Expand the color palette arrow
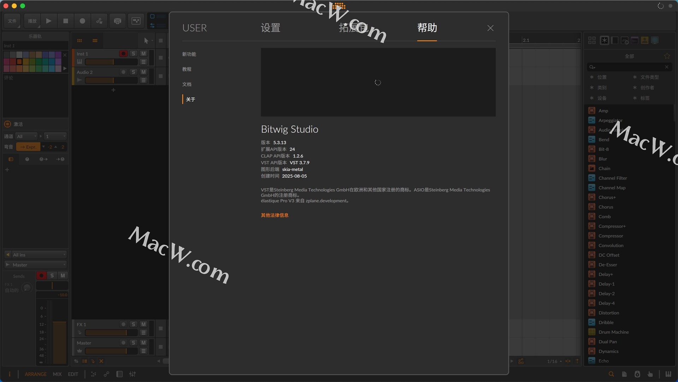Image resolution: width=678 pixels, height=382 pixels. 65,68
